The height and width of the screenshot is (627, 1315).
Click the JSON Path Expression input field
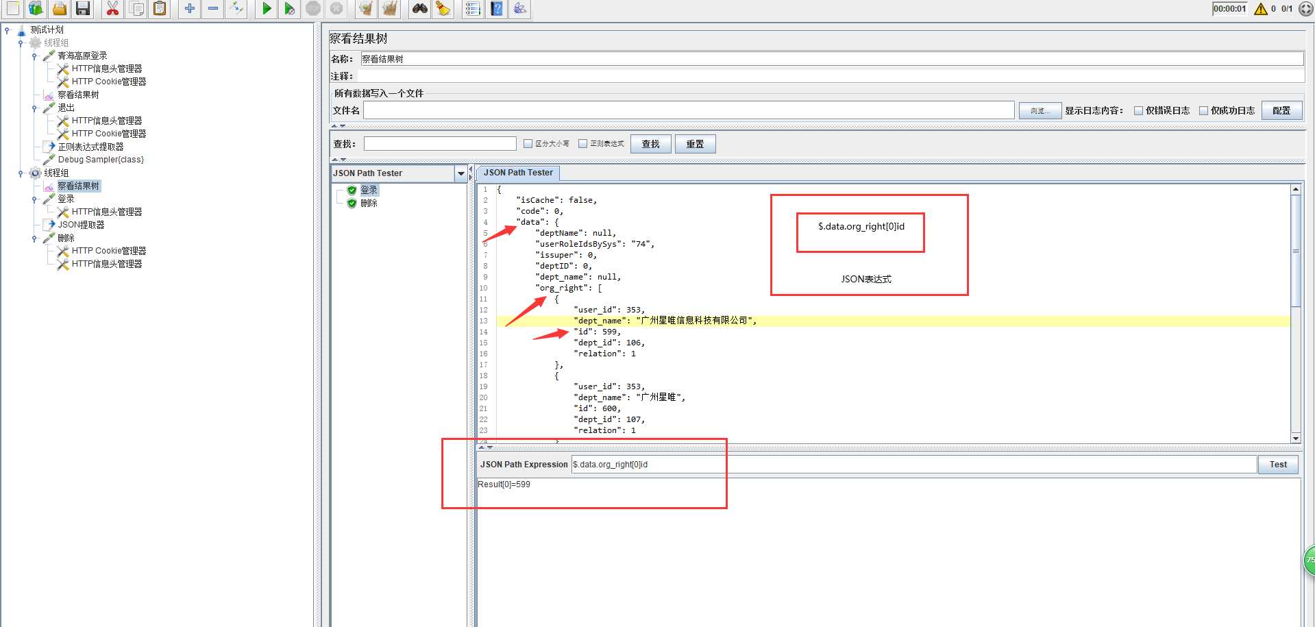tap(914, 465)
